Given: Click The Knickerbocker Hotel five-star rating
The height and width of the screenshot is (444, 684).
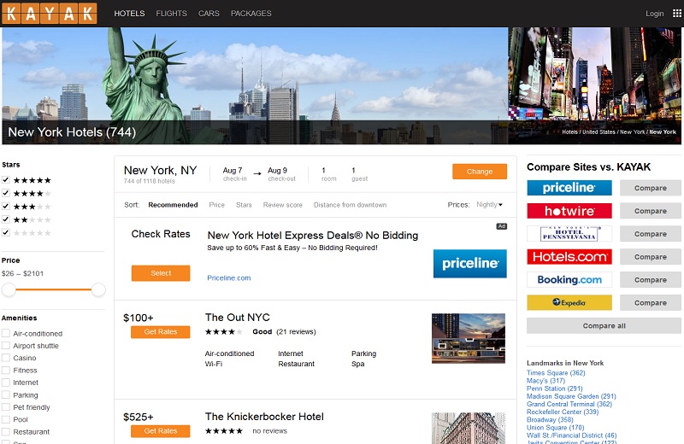Looking at the screenshot, I should coord(223,431).
